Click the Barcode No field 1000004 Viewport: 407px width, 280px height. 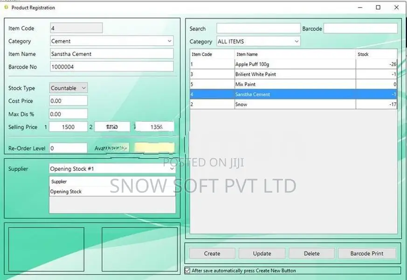pos(111,66)
